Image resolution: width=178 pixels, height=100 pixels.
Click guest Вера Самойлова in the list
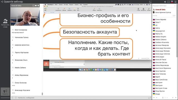(x=161, y=80)
